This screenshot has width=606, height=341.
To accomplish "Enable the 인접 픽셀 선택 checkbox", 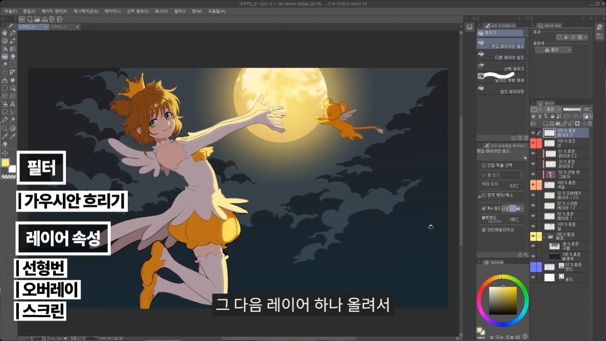I will click(x=484, y=165).
